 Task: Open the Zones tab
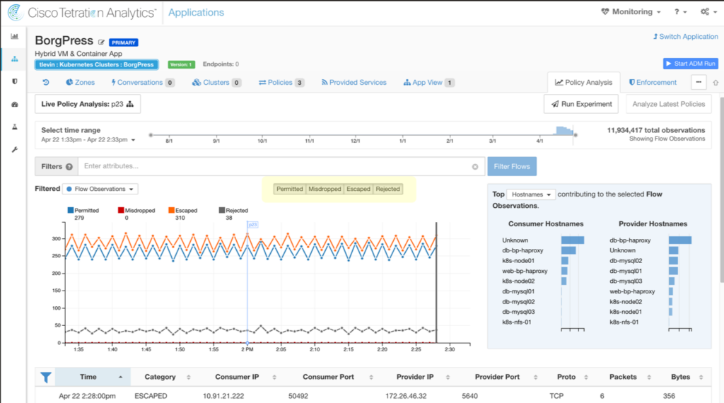[x=81, y=82]
